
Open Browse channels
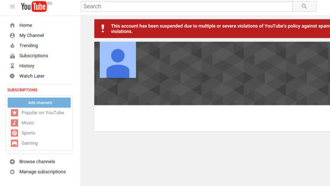point(37,162)
